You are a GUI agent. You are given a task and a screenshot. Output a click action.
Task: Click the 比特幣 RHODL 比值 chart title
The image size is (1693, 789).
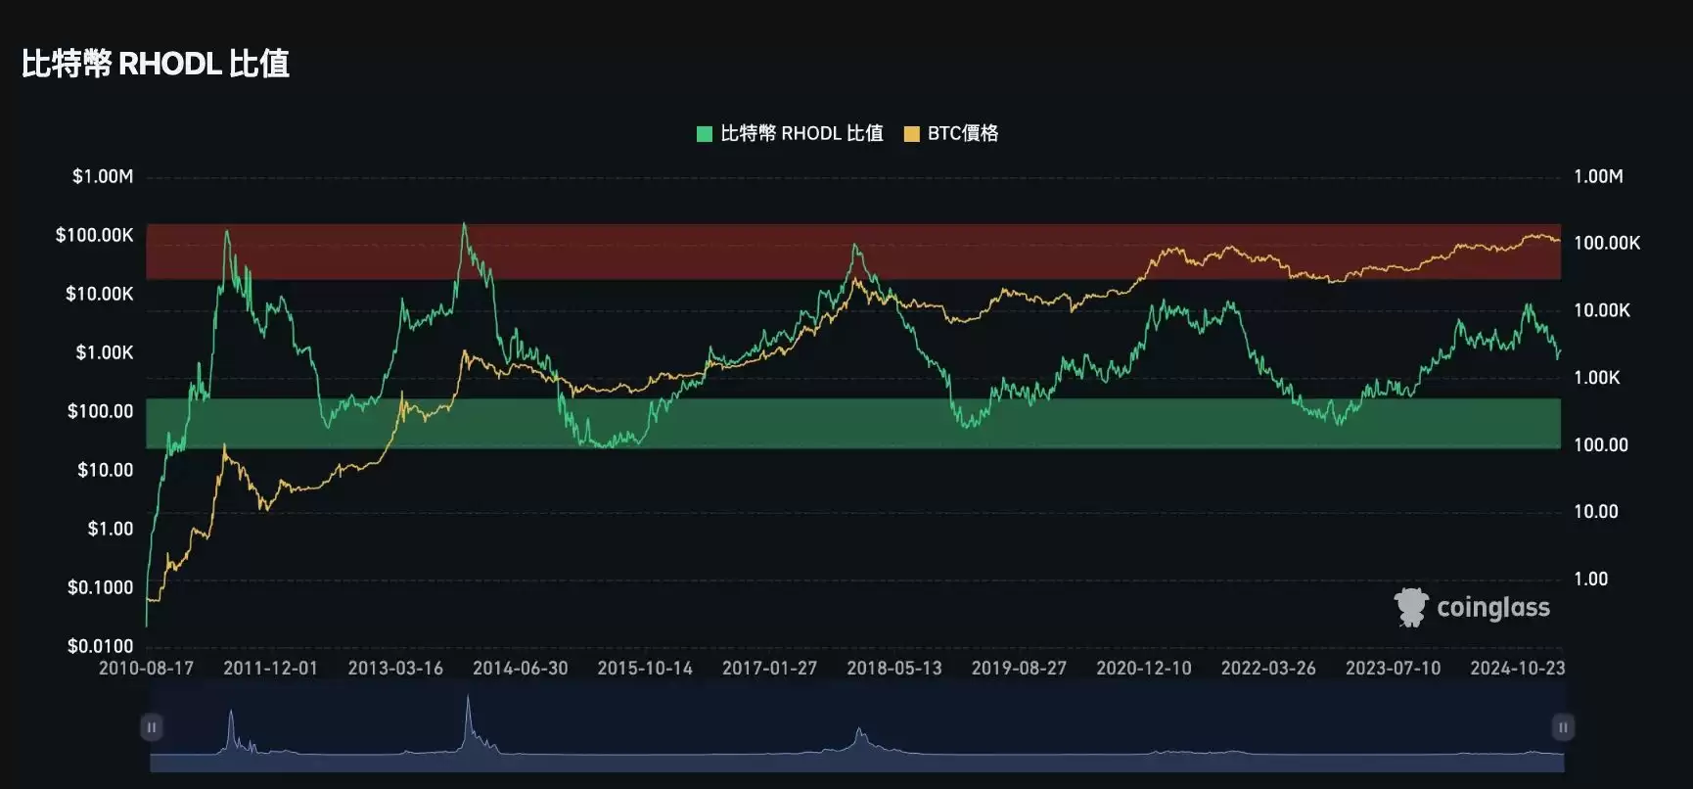156,64
